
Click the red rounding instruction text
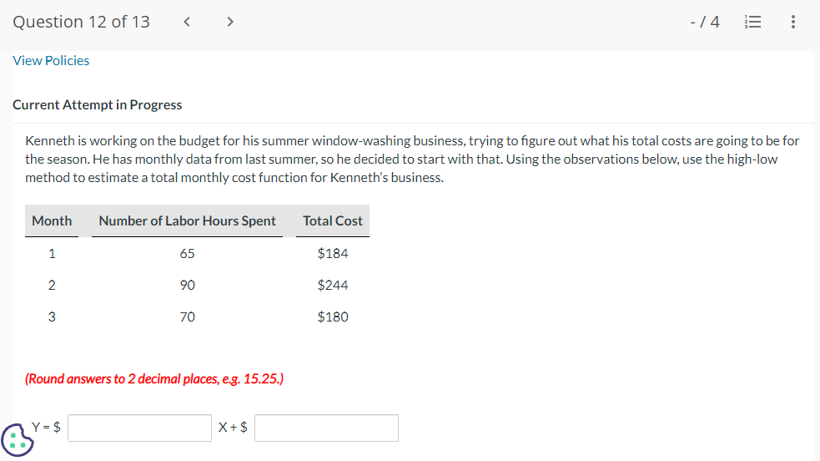[x=154, y=378]
